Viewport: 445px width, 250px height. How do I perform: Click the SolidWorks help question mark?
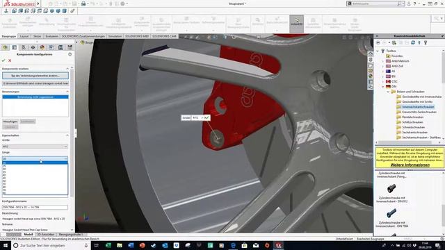[414, 3]
